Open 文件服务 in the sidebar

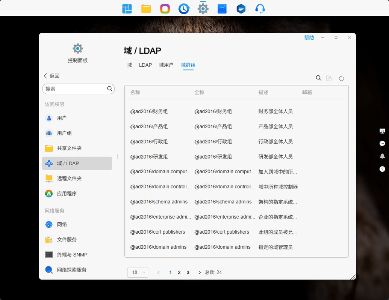77,240
